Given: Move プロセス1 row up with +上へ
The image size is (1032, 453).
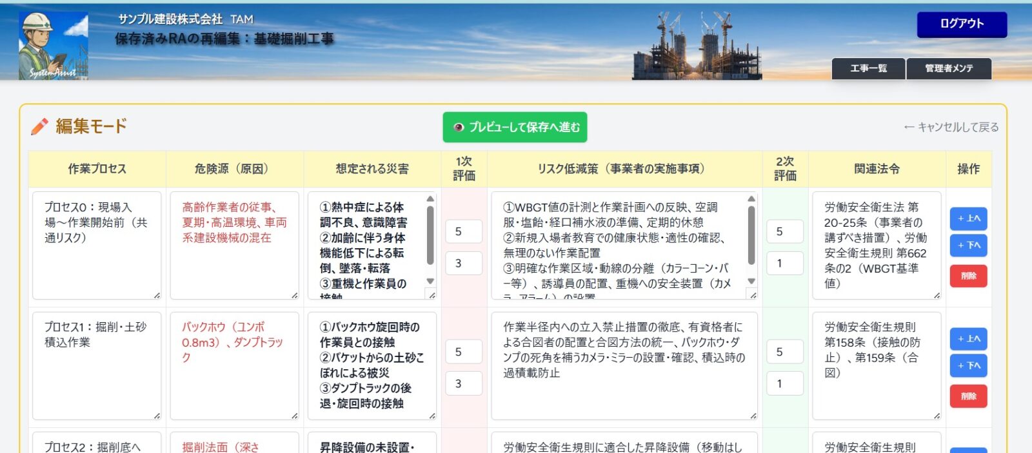Looking at the screenshot, I should click(968, 339).
